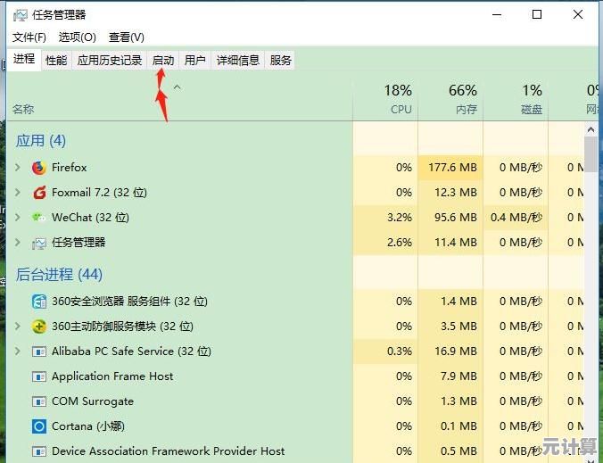This screenshot has height=463, width=603.
Task: Click the 360主动防御服务模块 icon
Action: 38,327
